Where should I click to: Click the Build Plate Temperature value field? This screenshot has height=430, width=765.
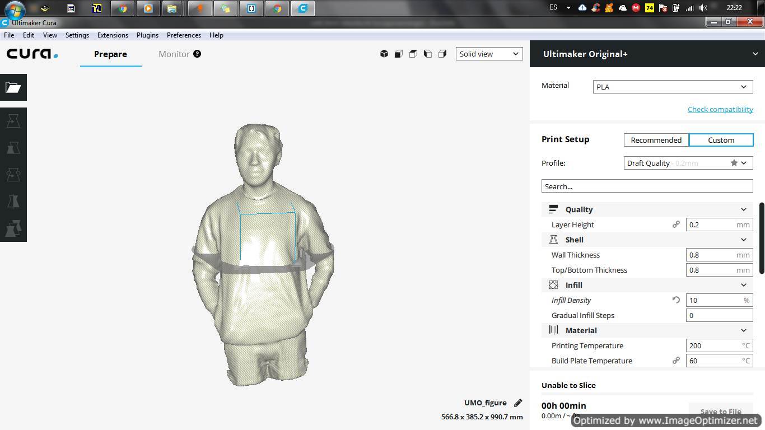(719, 361)
